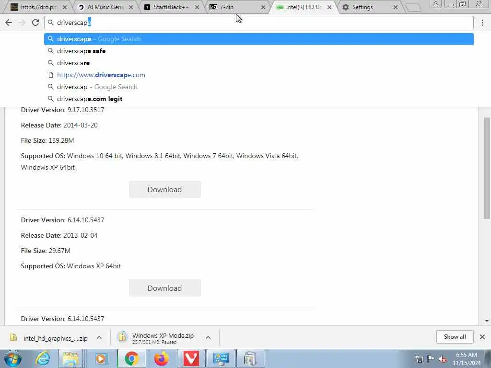Click the scrollbar down arrow

tap(487, 321)
